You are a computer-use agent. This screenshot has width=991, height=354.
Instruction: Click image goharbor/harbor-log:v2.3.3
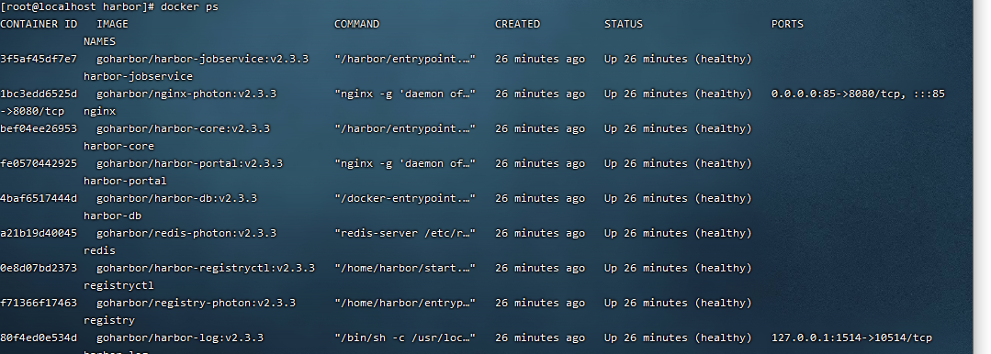tap(180, 337)
